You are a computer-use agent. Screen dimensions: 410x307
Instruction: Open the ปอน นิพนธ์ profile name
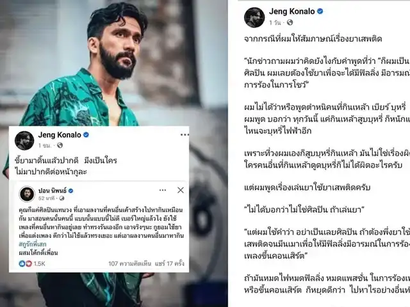click(53, 191)
